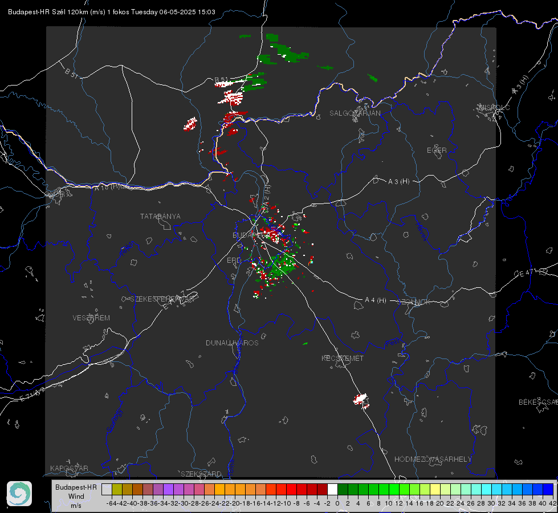The height and width of the screenshot is (513, 558).
Task: Click the 'DUNAUJVAROS' city label
Action: (232, 343)
